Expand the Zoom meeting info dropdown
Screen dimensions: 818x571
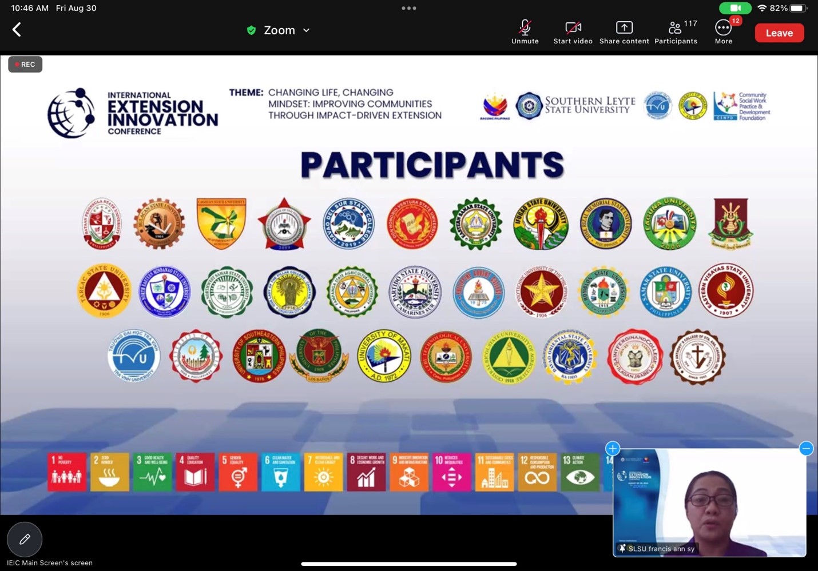(x=306, y=30)
